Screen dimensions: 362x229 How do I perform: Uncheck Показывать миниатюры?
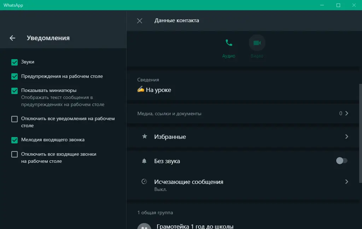pos(14,91)
